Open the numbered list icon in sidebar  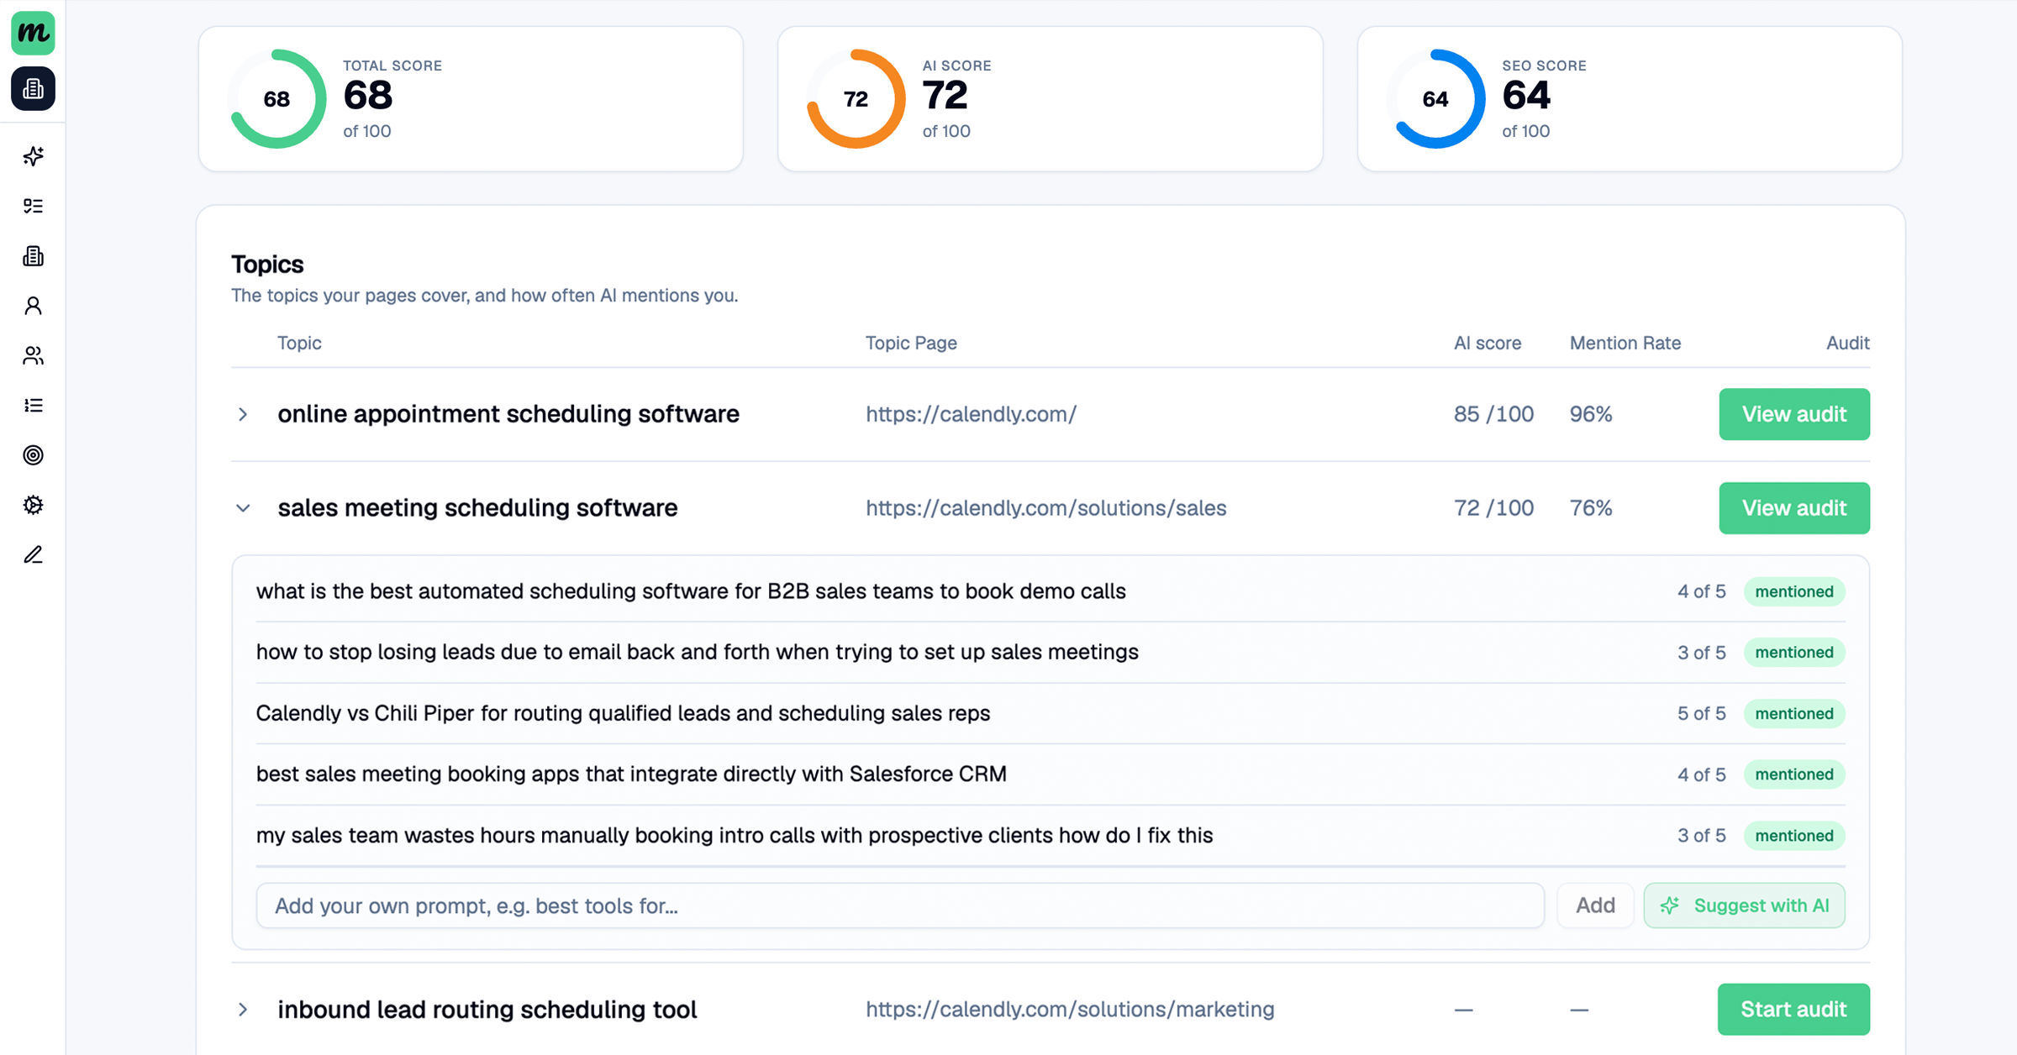pos(33,406)
